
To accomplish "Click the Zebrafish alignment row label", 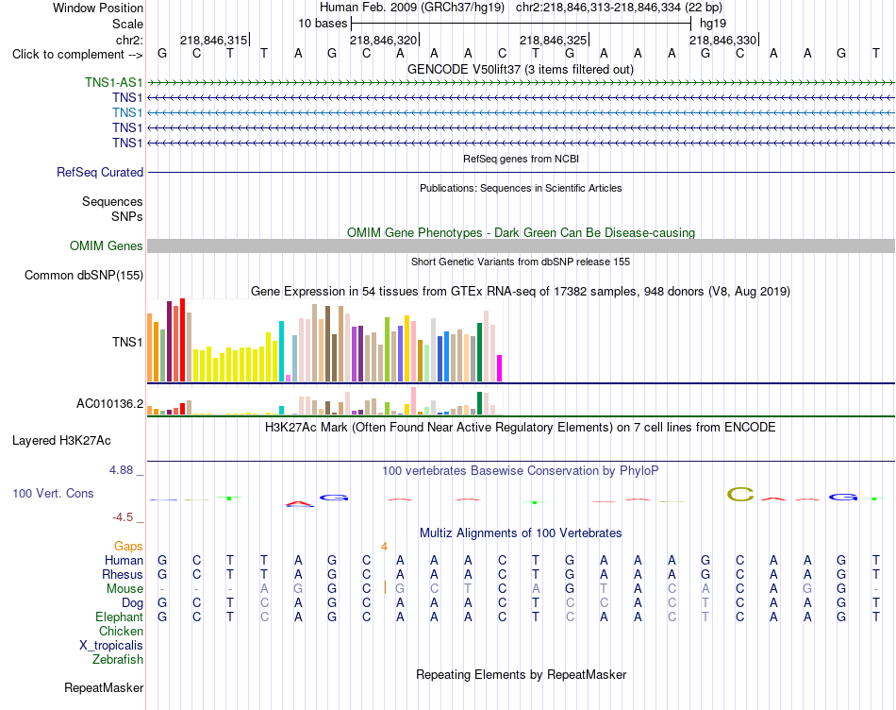I will [117, 660].
